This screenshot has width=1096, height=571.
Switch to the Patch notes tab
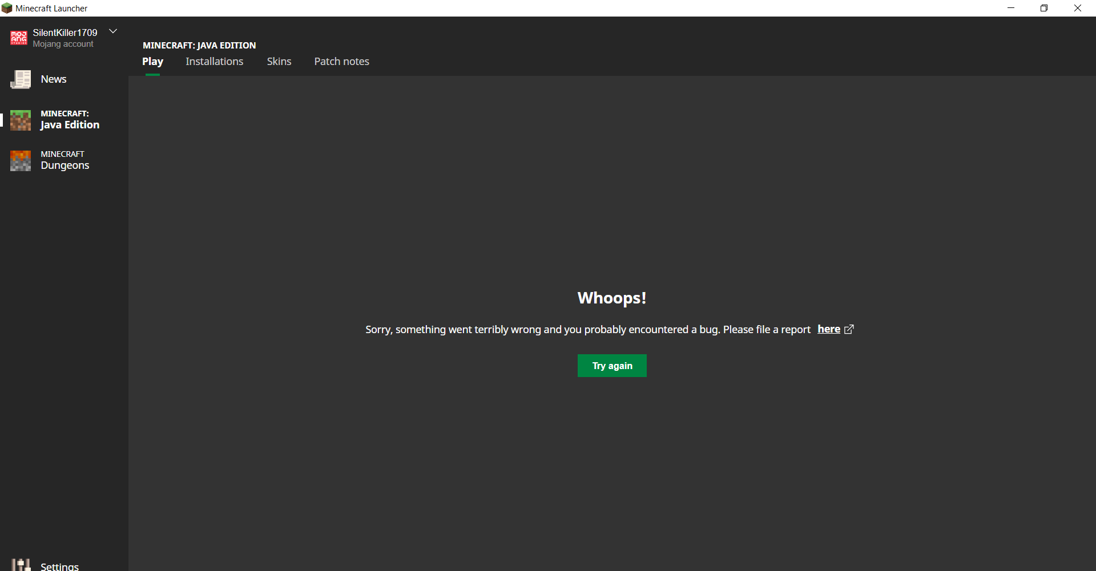coord(342,62)
